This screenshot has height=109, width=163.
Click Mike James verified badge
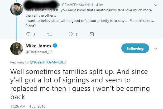(55, 46)
